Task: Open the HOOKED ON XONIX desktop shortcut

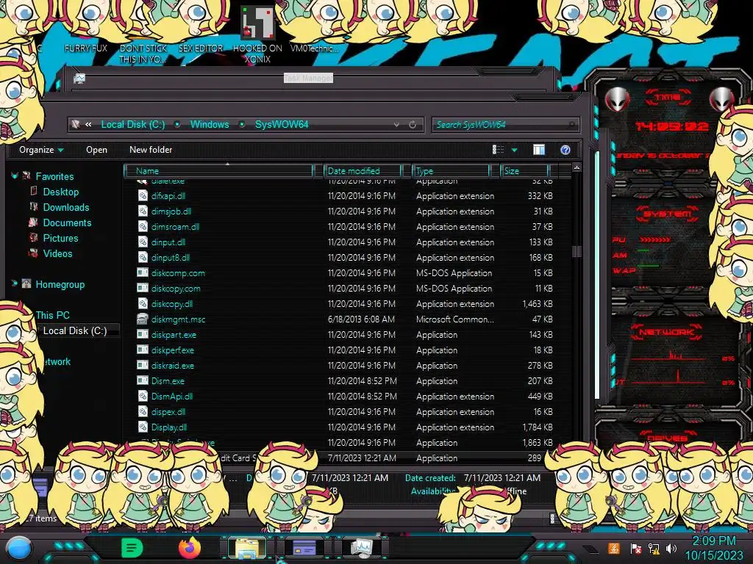Action: click(x=257, y=35)
